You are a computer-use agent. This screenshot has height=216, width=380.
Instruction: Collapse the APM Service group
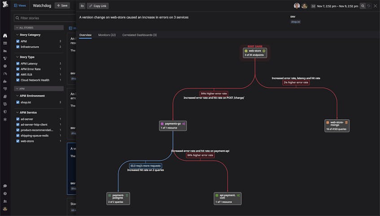click(x=26, y=112)
